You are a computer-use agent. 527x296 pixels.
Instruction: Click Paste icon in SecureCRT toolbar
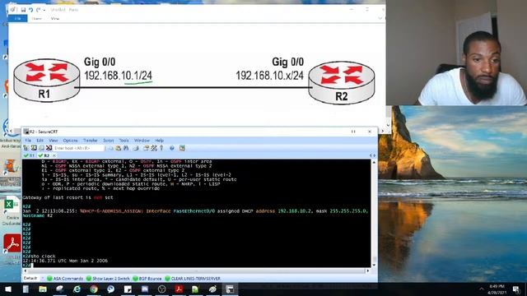click(119, 148)
